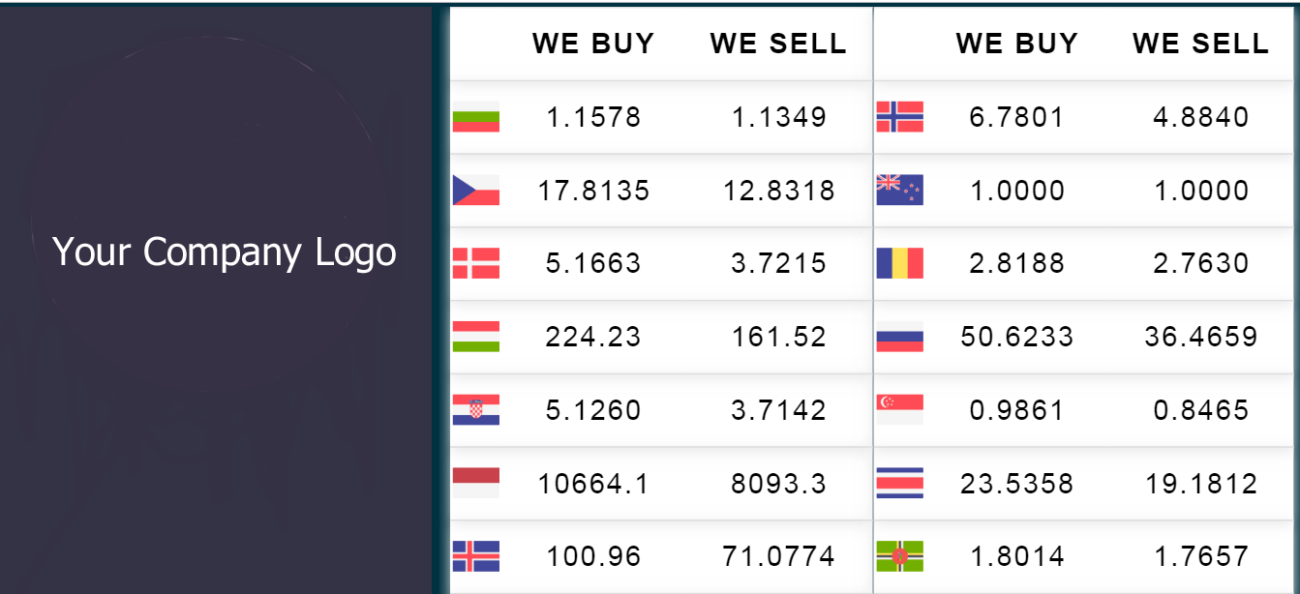Select the 224.23 buy rate cell
This screenshot has width=1300, height=594.
coord(593,337)
